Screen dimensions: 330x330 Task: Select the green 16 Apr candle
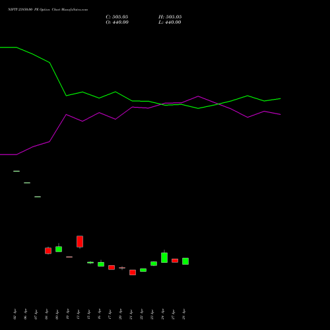pos(101,264)
